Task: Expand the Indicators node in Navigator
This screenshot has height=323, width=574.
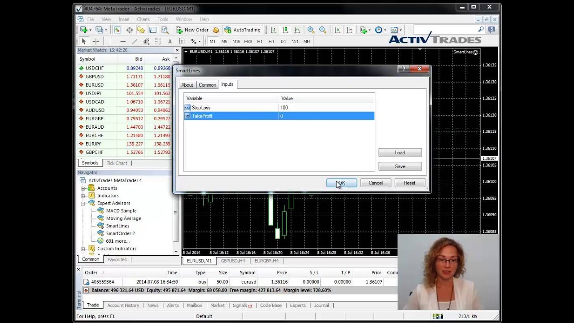Action: (x=83, y=196)
